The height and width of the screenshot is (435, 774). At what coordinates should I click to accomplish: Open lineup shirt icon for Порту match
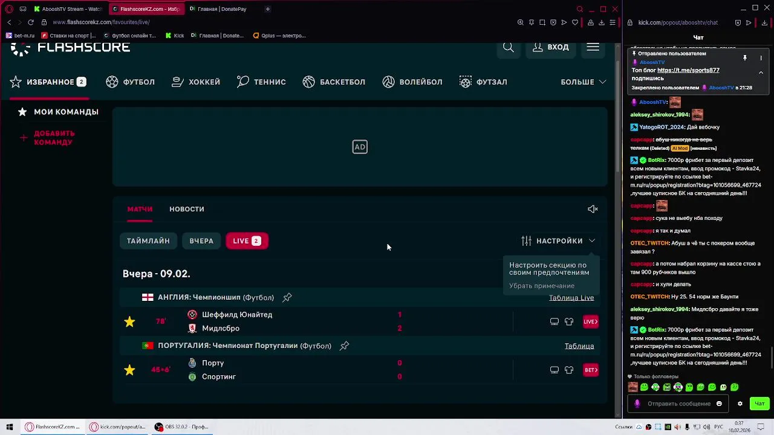click(x=569, y=370)
